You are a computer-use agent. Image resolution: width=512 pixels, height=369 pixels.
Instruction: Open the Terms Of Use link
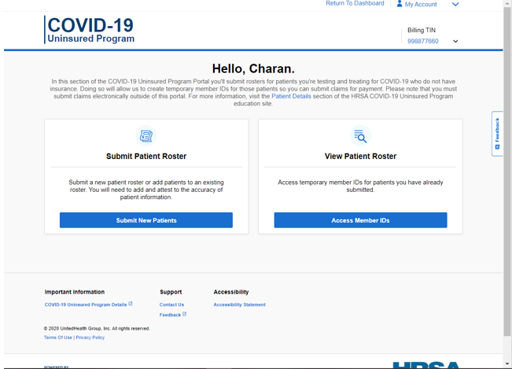coord(57,338)
